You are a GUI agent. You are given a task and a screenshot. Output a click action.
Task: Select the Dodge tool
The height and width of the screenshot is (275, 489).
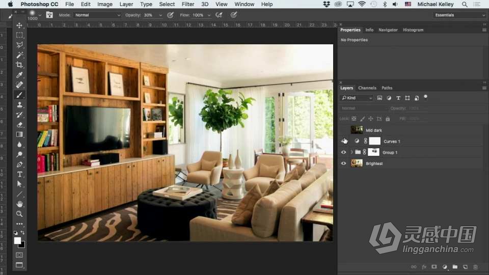coord(19,154)
